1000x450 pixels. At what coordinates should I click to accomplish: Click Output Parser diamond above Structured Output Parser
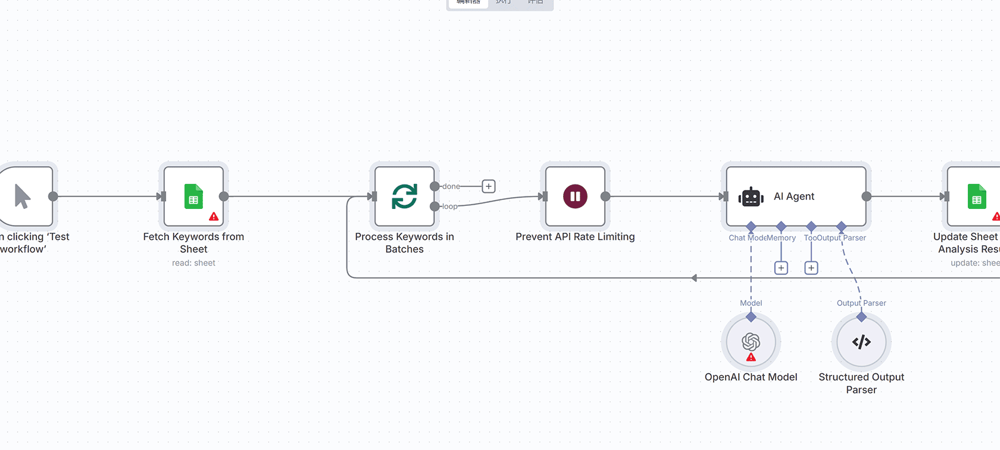coord(861,317)
